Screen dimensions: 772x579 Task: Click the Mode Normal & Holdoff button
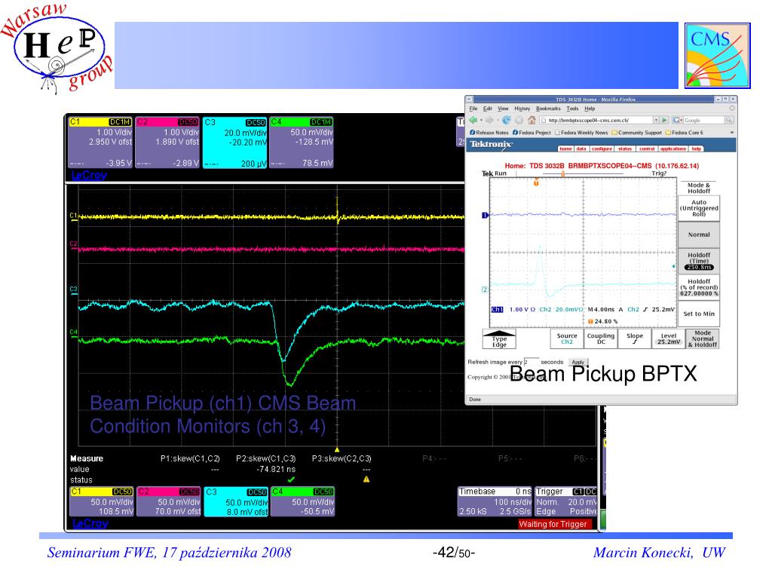point(703,339)
